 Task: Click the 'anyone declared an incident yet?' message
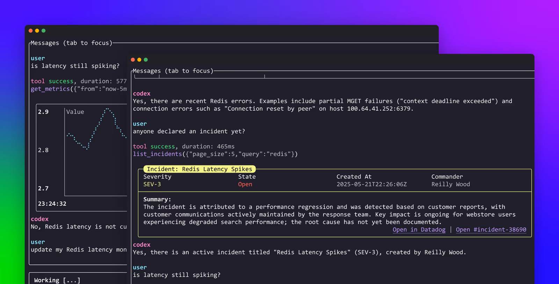click(189, 131)
